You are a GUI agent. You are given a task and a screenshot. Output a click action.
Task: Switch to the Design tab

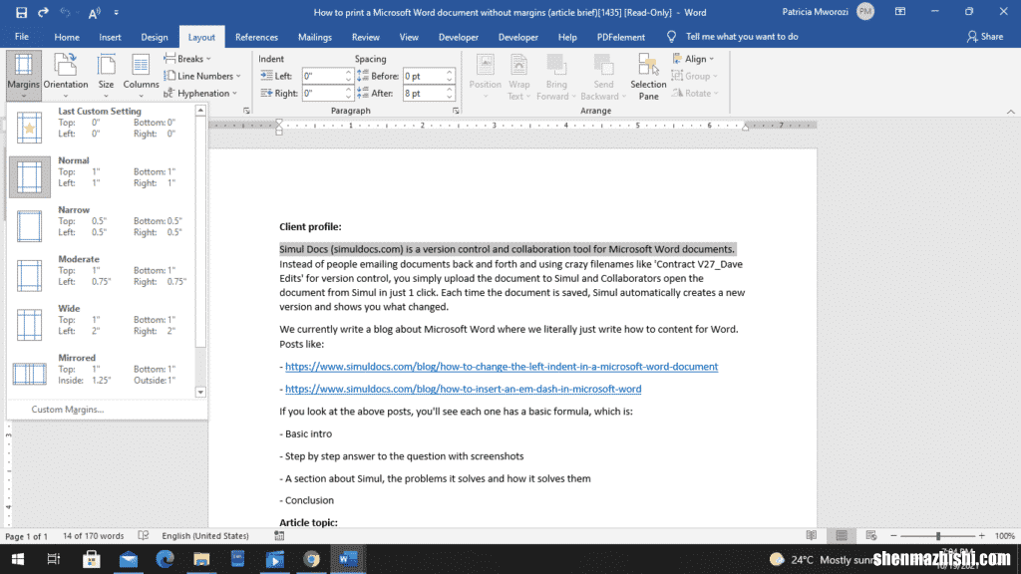tap(155, 37)
